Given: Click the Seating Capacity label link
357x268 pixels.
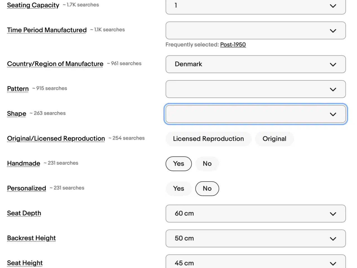Looking at the screenshot, I should click(x=33, y=5).
